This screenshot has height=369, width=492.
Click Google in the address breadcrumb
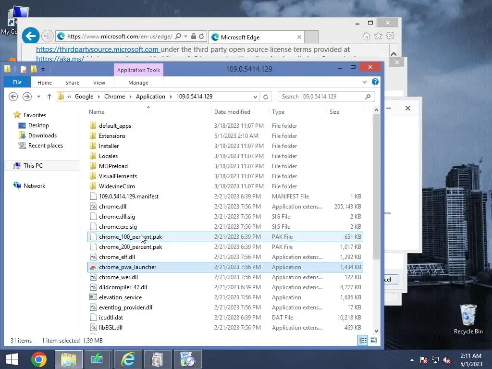84,97
